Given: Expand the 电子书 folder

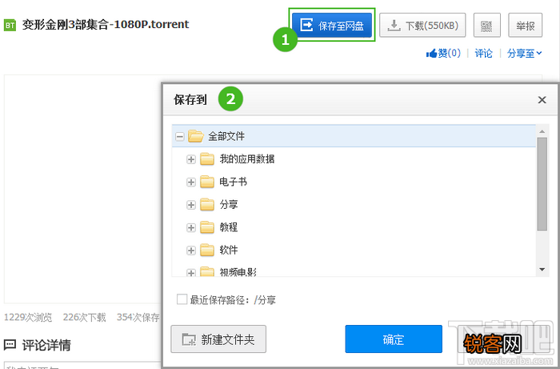Looking at the screenshot, I should pyautogui.click(x=191, y=182).
